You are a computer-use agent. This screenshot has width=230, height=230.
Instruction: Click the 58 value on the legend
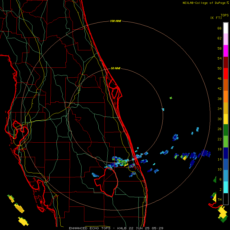tap(220, 48)
